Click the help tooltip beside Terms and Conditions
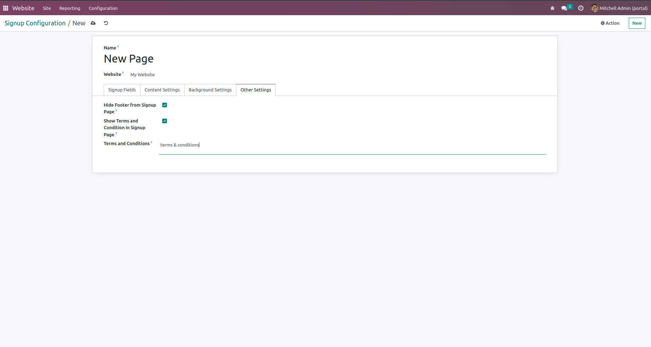 [x=152, y=142]
